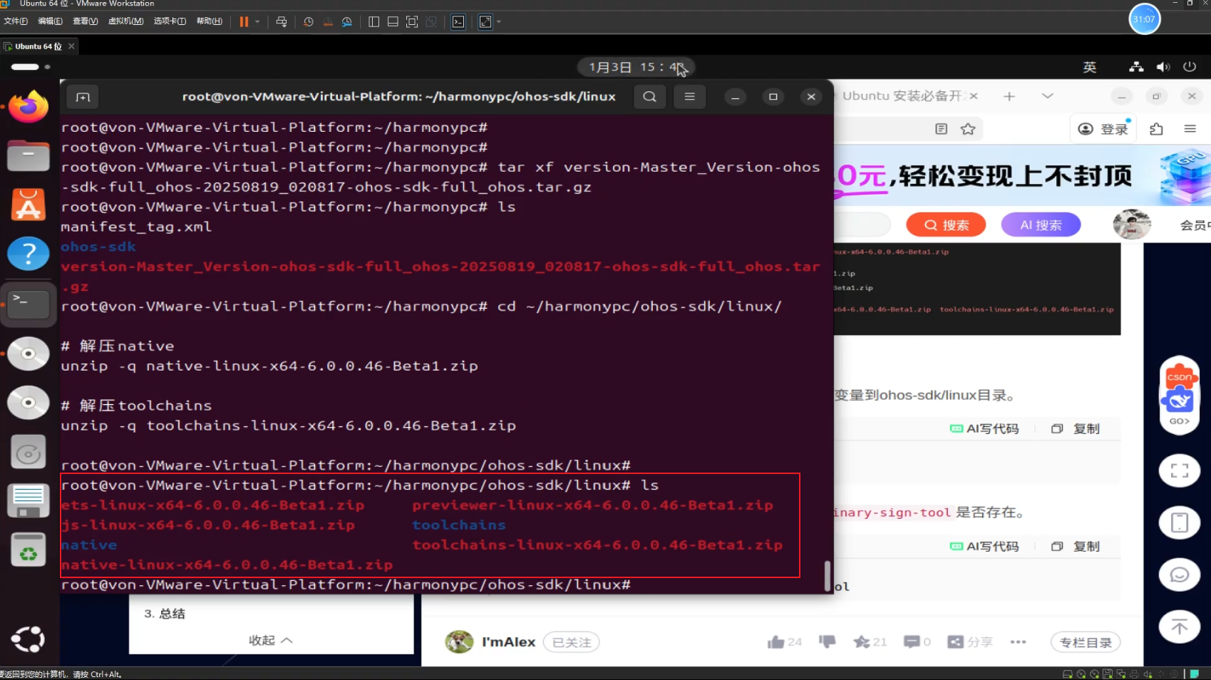Click the 登录 login button
Viewport: 1211px width, 680px height.
[1104, 129]
